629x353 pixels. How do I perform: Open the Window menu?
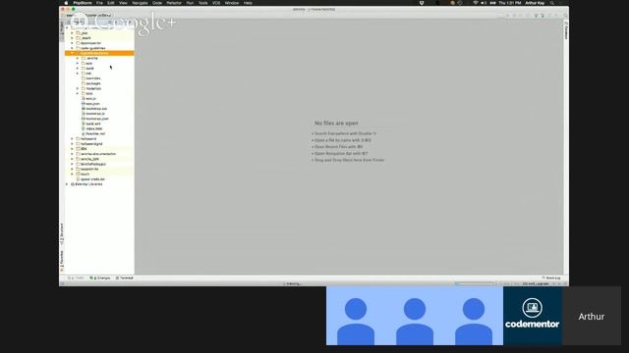pos(232,3)
